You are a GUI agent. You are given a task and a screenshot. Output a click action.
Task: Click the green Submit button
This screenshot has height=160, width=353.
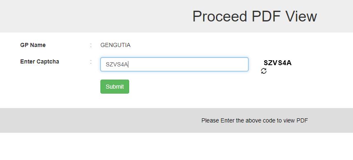click(x=115, y=87)
